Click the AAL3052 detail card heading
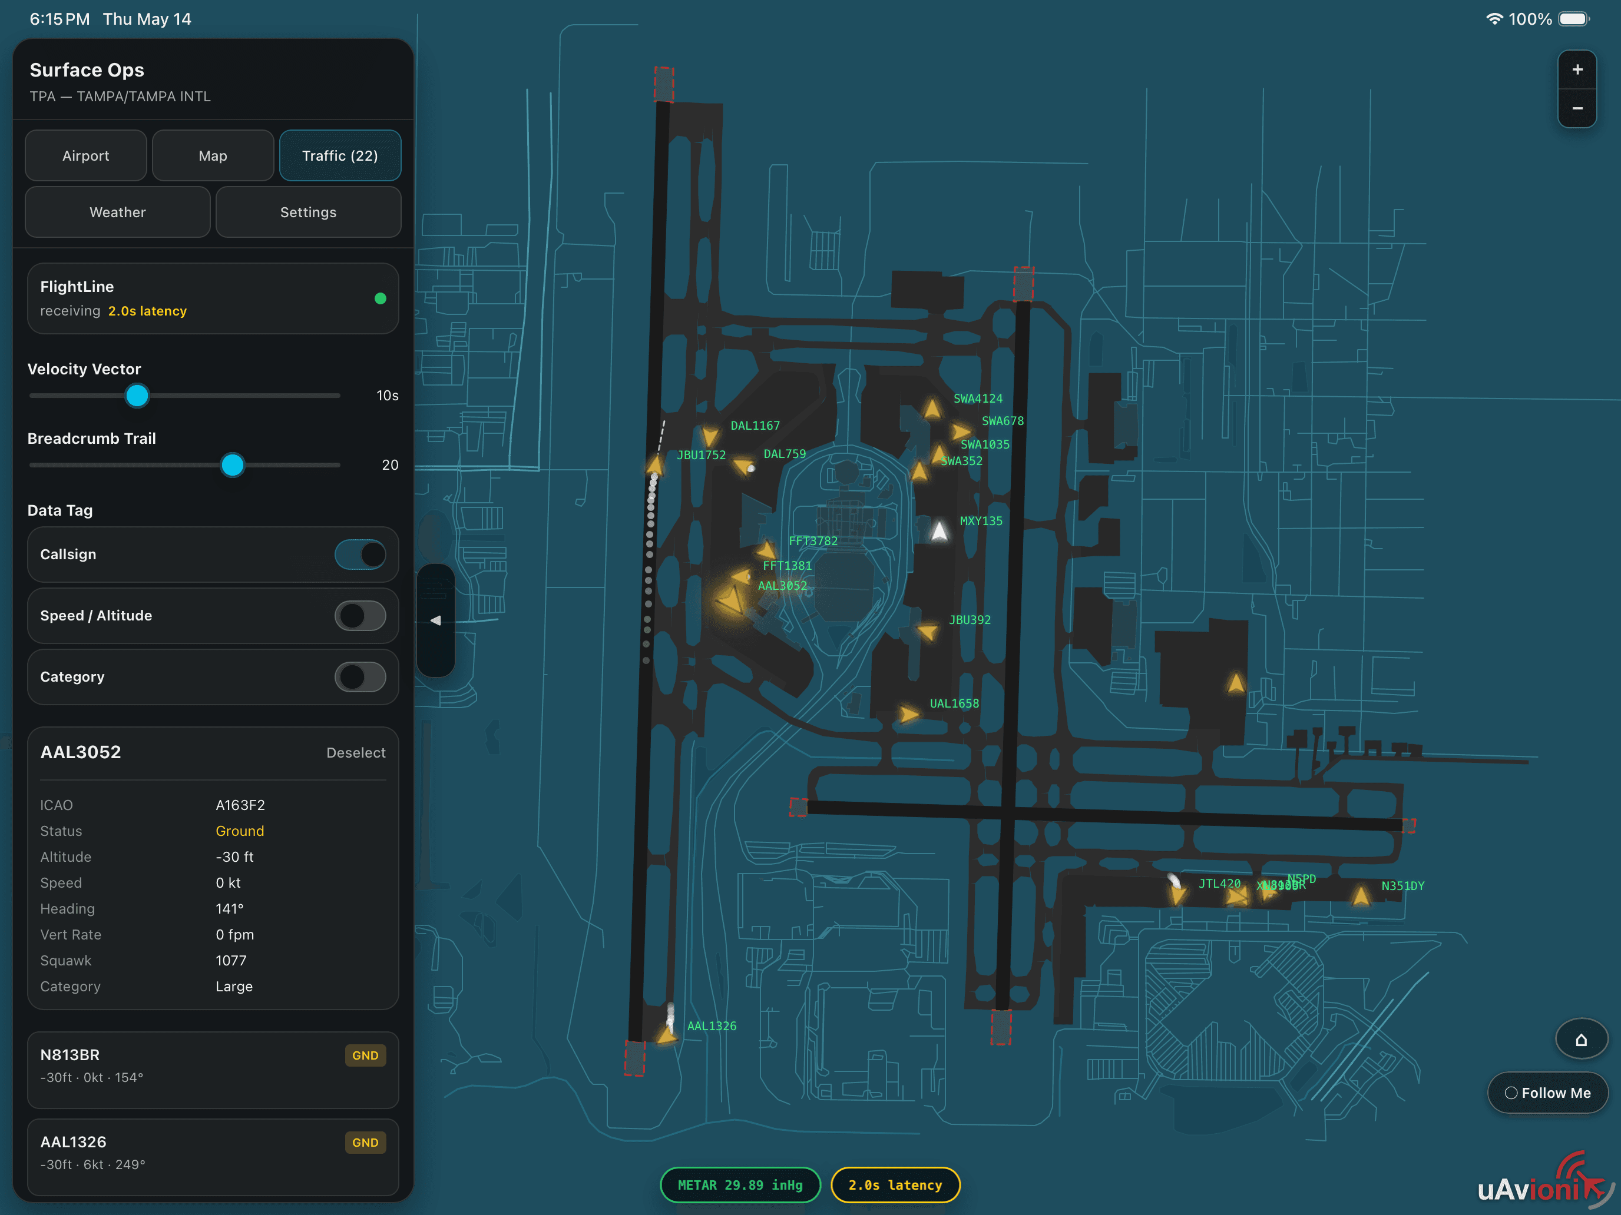Image resolution: width=1621 pixels, height=1215 pixels. [81, 752]
